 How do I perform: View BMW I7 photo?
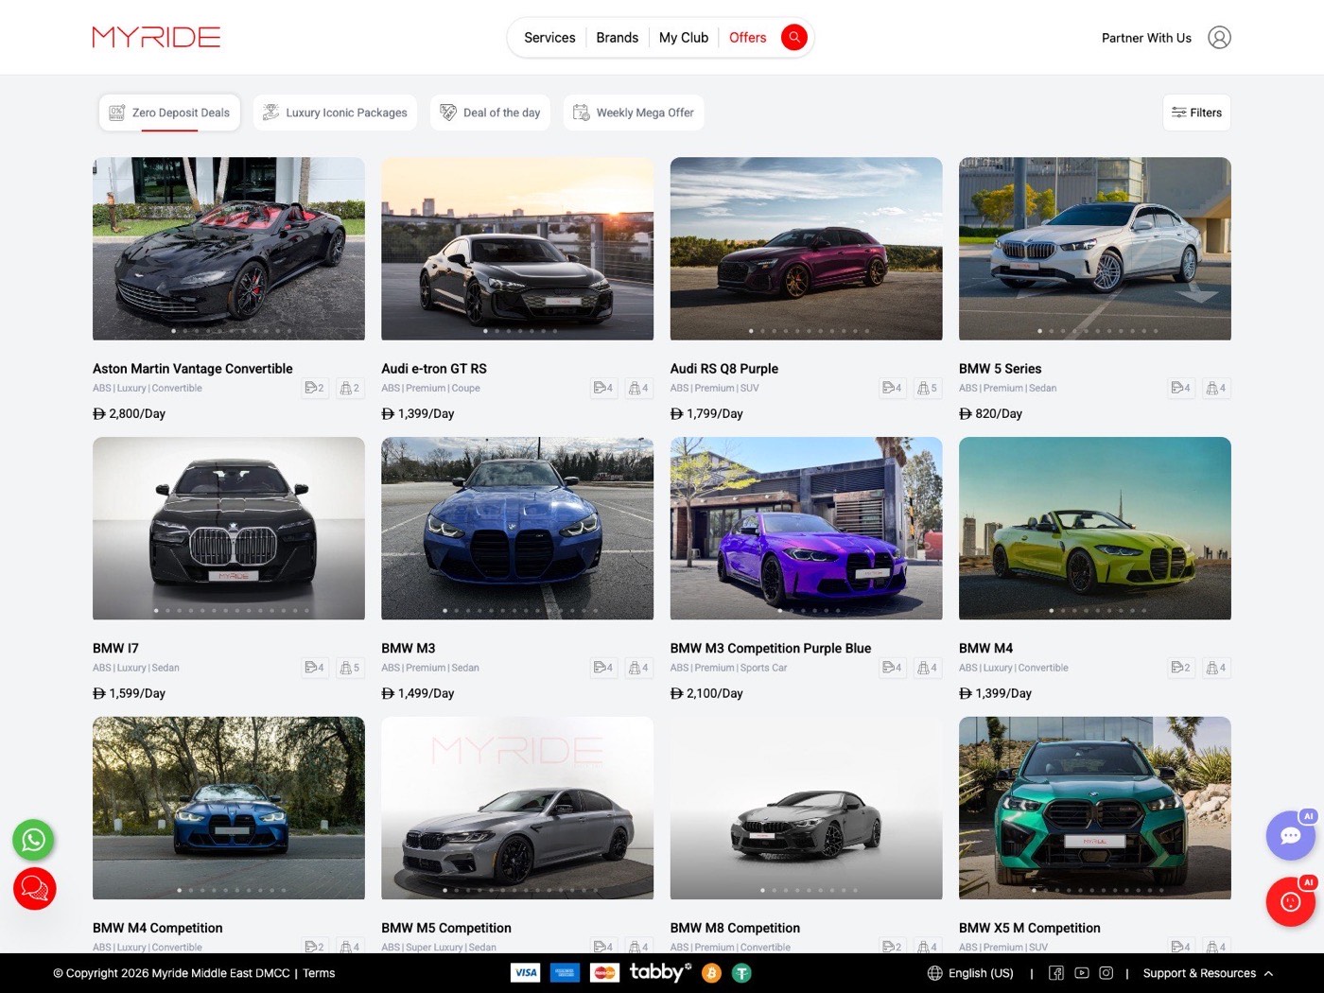coord(229,529)
